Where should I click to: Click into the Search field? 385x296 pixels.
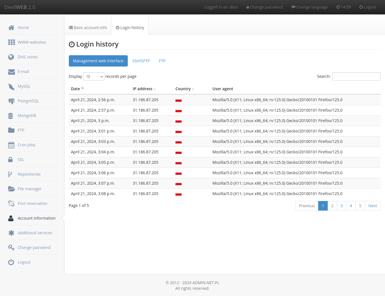click(x=356, y=76)
